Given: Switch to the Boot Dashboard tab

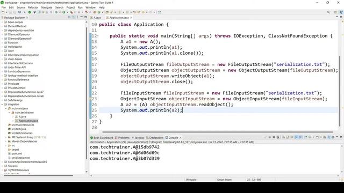Looking at the screenshot, I should [x=102, y=138].
